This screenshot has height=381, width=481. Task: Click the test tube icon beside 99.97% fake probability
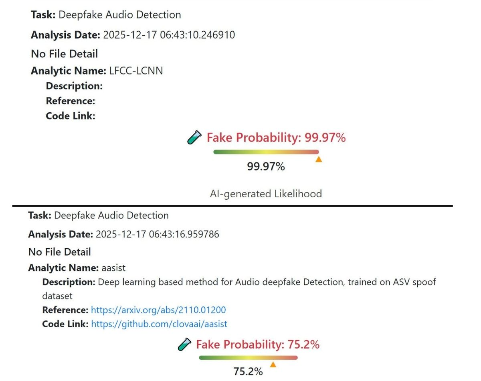tap(194, 138)
